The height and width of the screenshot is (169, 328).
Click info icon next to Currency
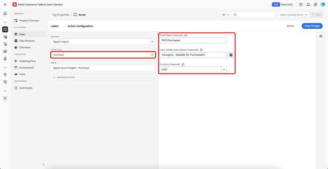coord(183,64)
